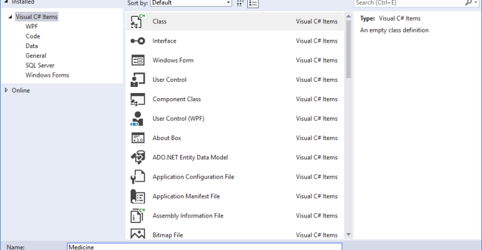Click the Search (Ctrl+E) box
This screenshot has height=250, width=482.
coord(409,2)
